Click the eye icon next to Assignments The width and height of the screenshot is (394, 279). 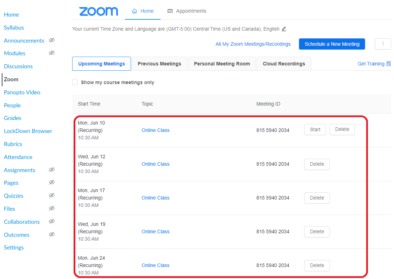[x=52, y=170]
